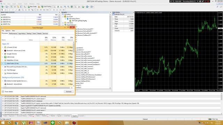
Task: Expand the Microsoft Visual Studio 2010 row
Action: click(2, 67)
